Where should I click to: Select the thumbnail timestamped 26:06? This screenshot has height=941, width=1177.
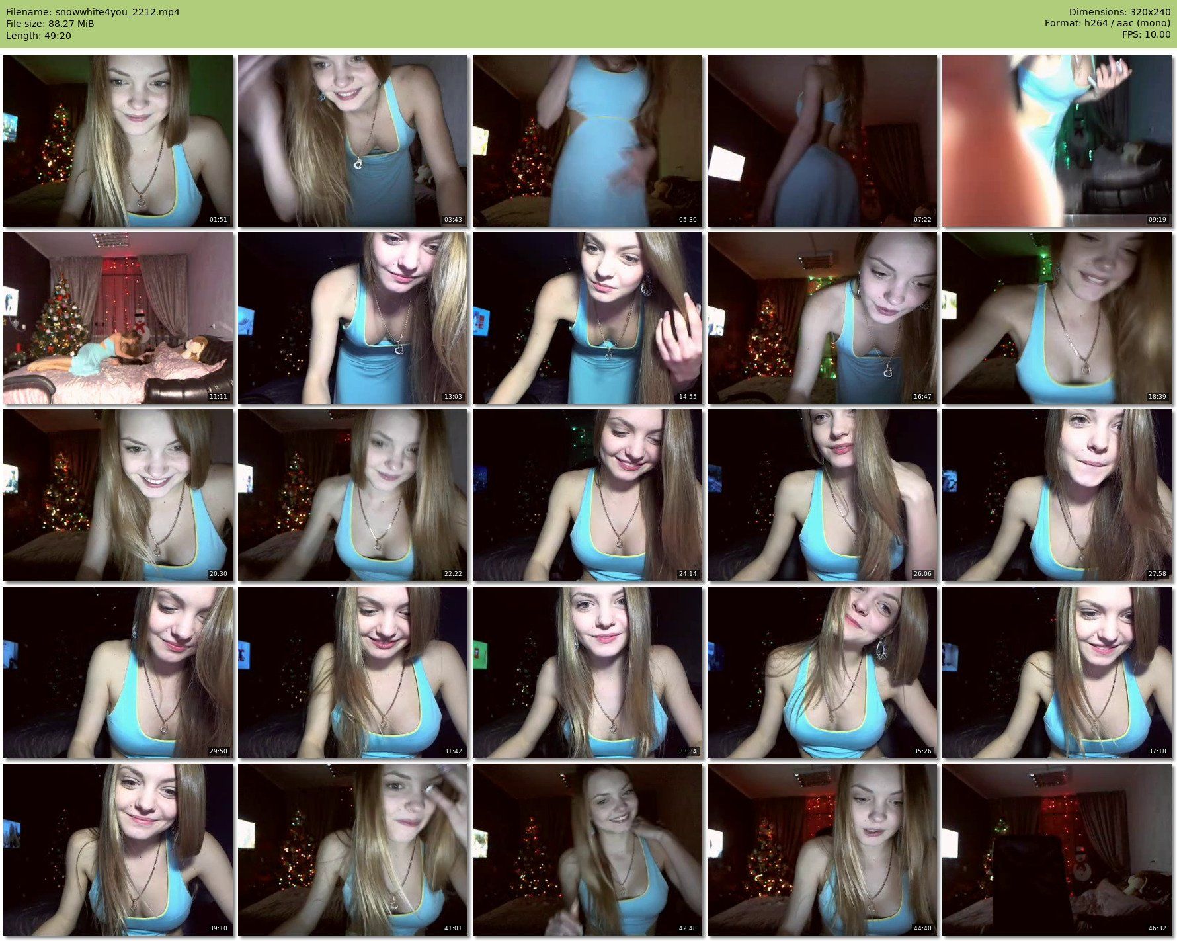[822, 495]
